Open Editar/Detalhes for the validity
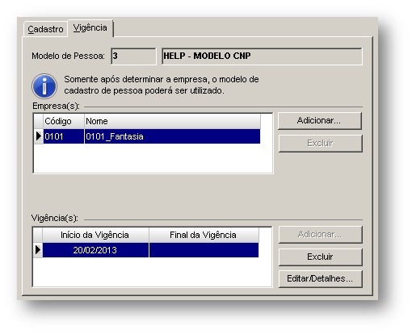This screenshot has width=412, height=334. click(x=320, y=279)
